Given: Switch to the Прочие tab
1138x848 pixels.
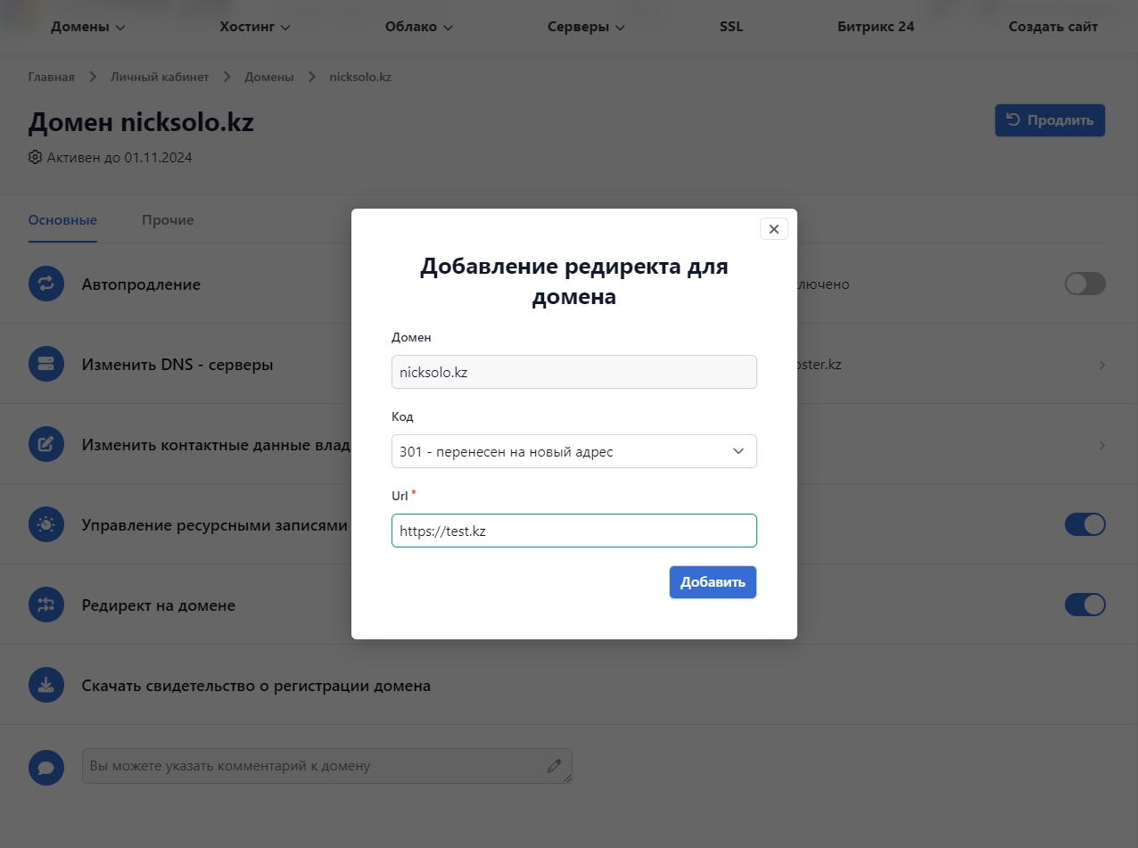Looking at the screenshot, I should (168, 220).
